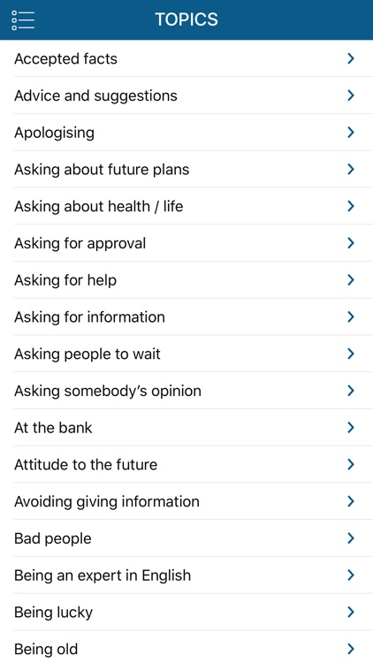The height and width of the screenshot is (663, 373).
Task: Tap the chevron next to Accepted facts
Action: point(351,58)
